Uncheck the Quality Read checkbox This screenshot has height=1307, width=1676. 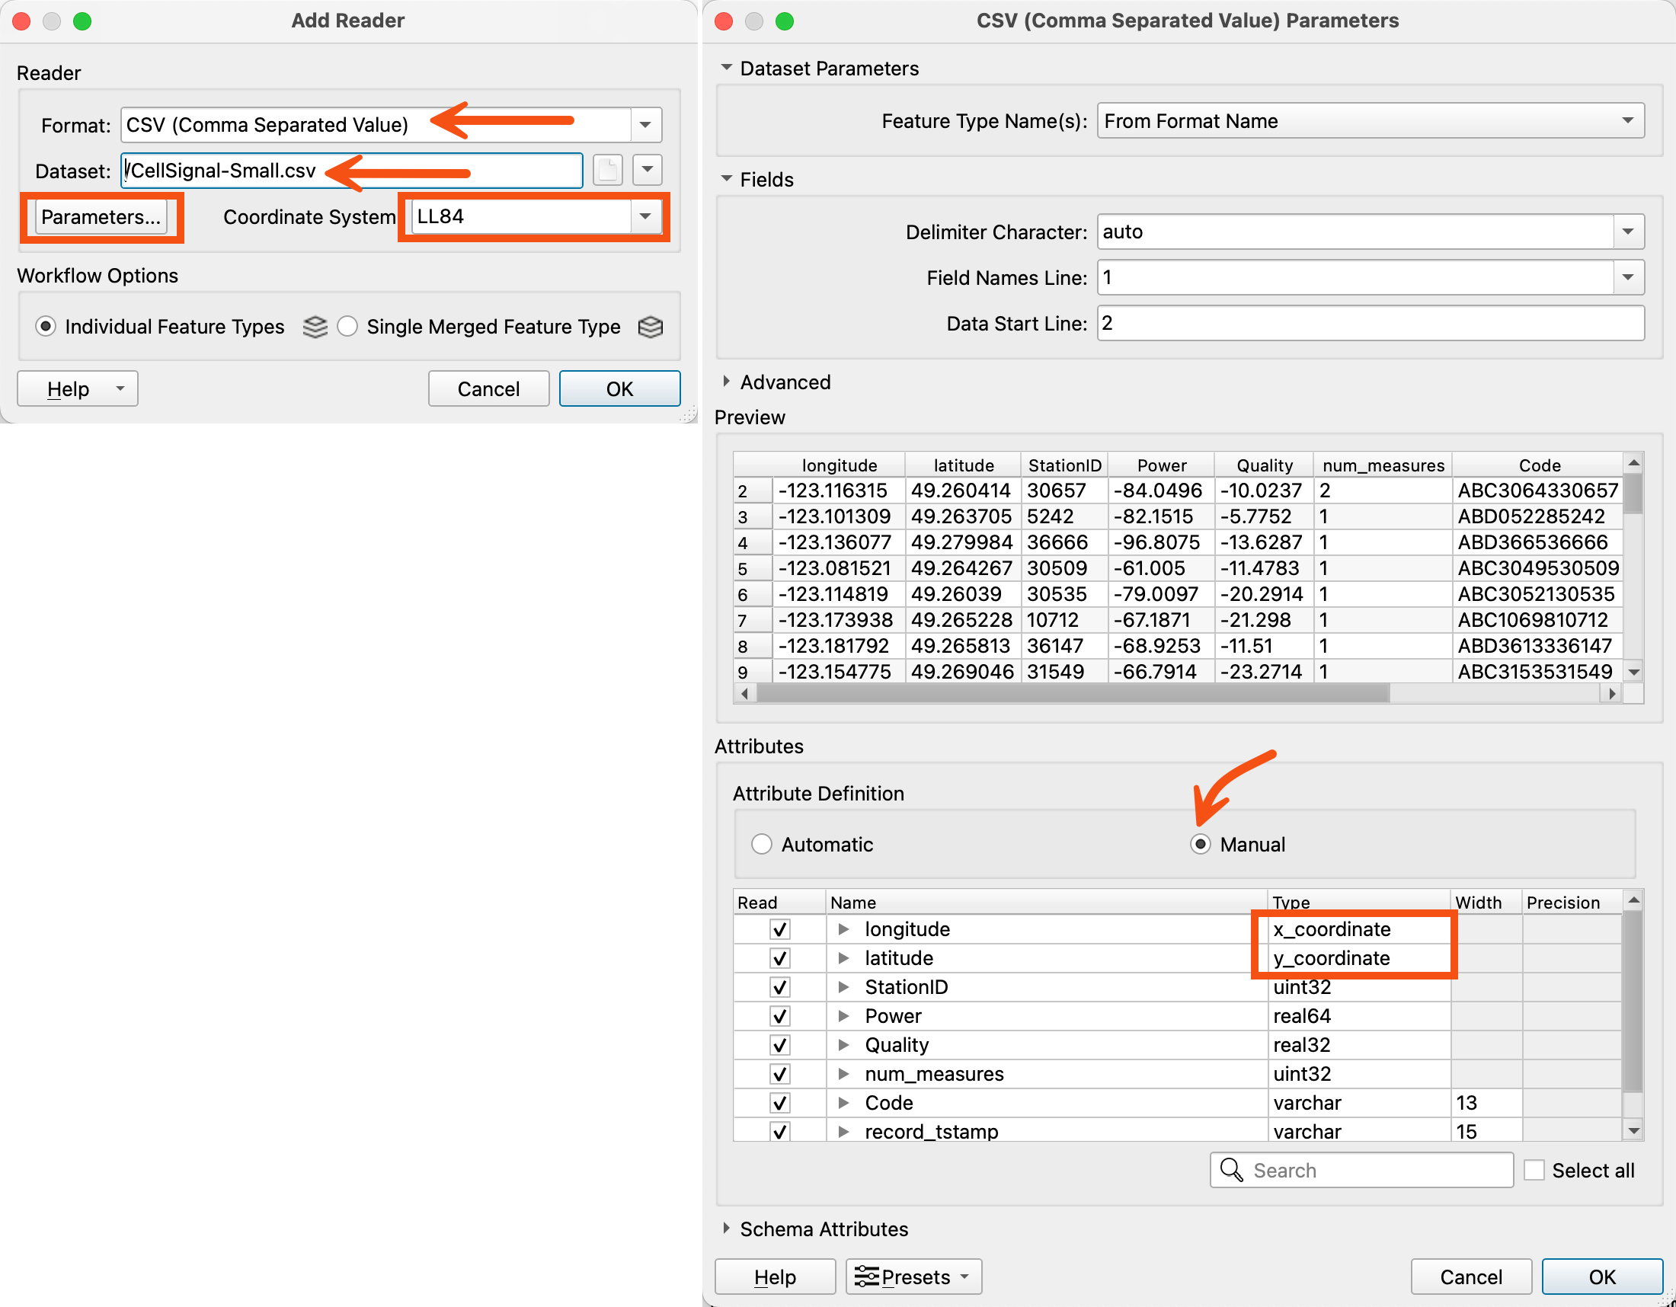[x=779, y=1046]
